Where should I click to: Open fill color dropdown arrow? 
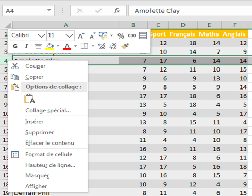[58, 46]
